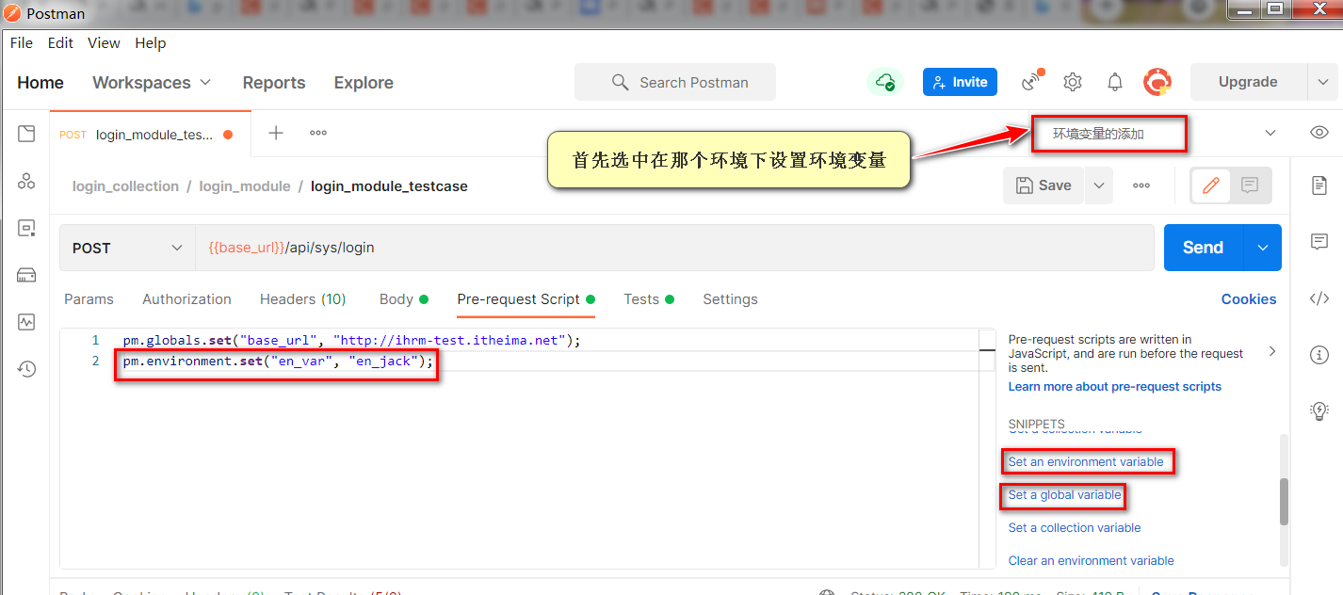Switch to the comment mode button

click(1250, 185)
